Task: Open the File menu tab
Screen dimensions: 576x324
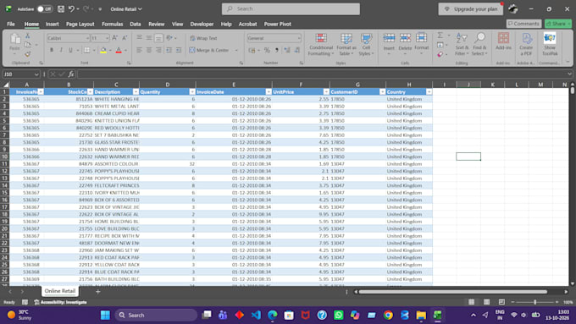Action: coord(11,24)
